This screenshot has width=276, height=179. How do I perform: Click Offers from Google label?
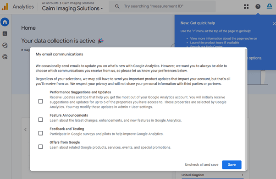click(x=65, y=142)
